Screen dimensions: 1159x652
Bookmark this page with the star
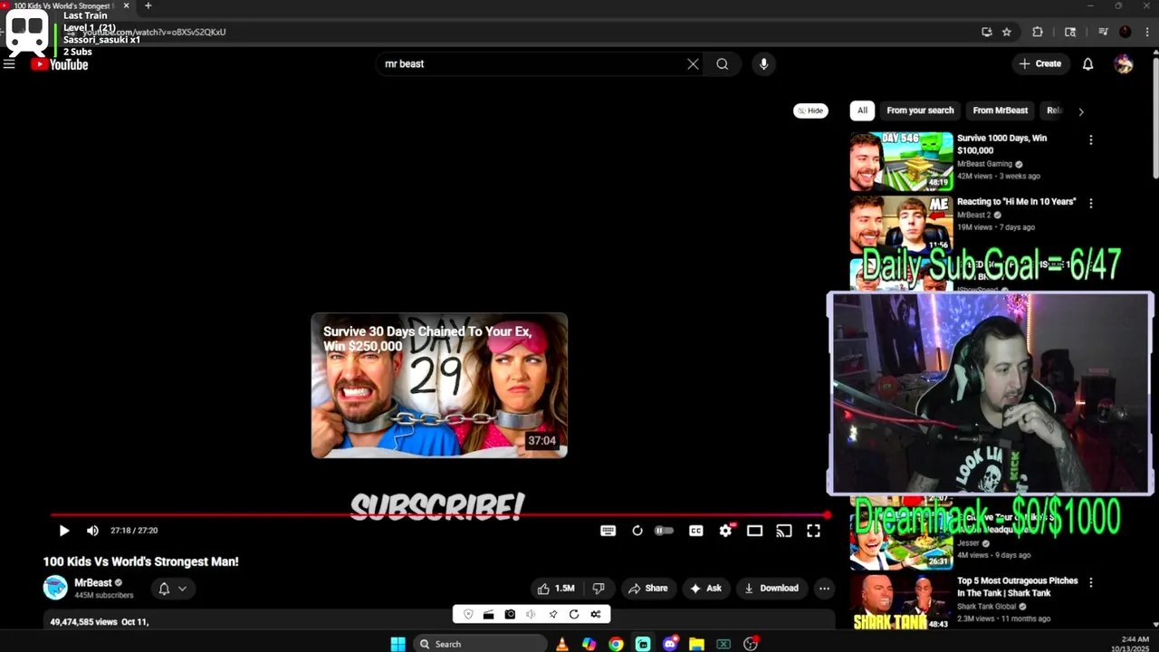point(1006,32)
